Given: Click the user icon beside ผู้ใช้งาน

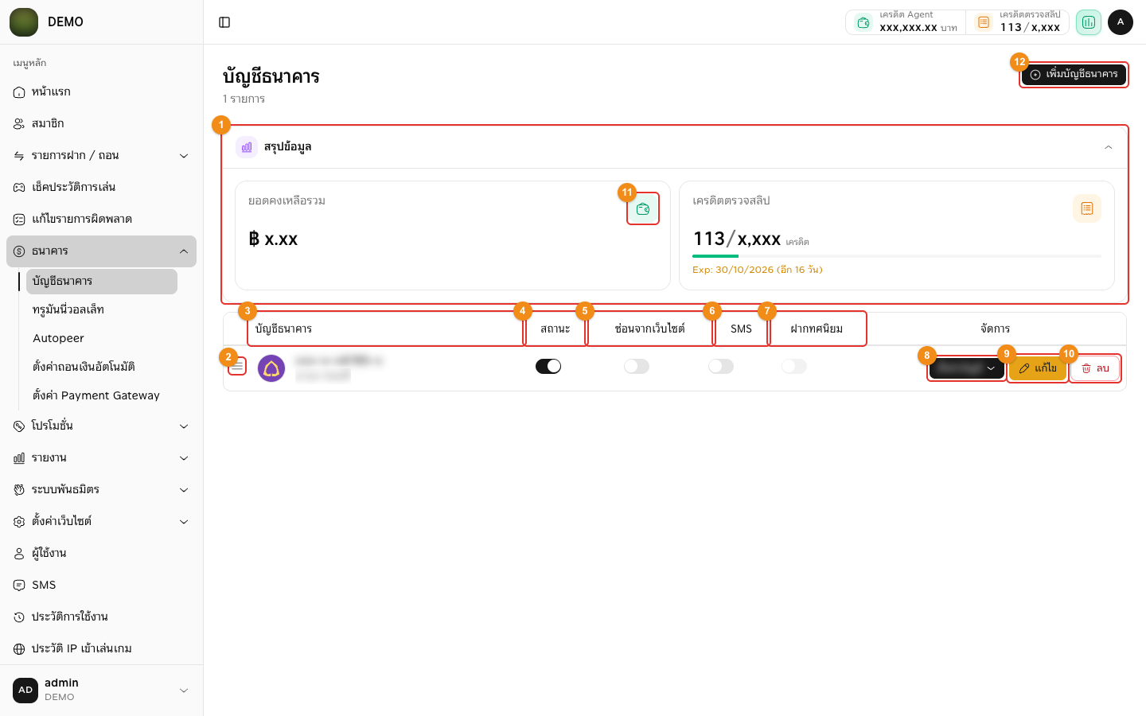Looking at the screenshot, I should [19, 554].
